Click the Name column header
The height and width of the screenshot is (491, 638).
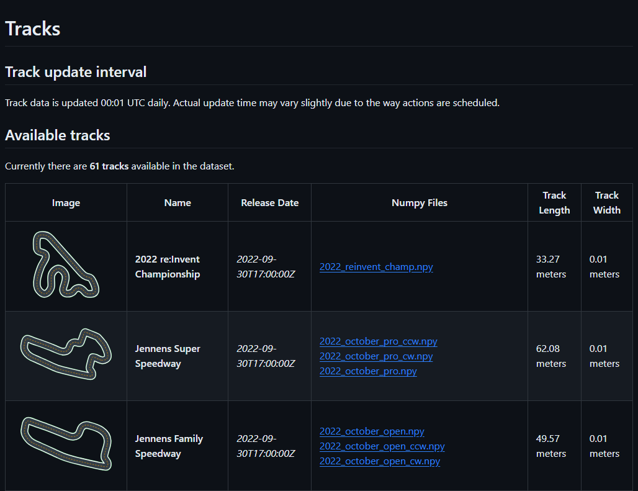177,202
